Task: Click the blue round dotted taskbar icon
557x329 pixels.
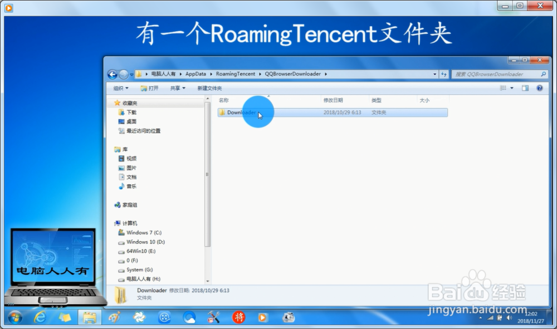Action: pos(164,317)
